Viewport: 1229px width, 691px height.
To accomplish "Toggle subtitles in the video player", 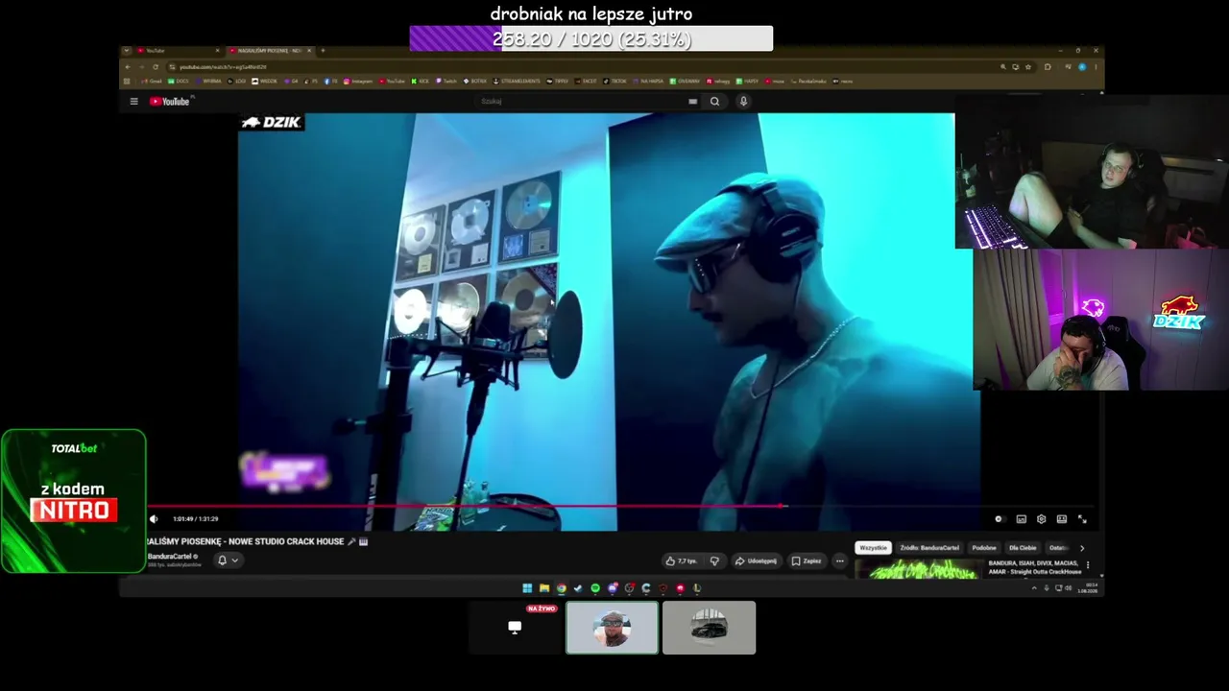I will point(1021,519).
